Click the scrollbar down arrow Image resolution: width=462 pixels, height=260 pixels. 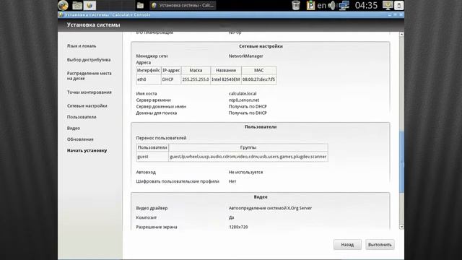pos(401,227)
